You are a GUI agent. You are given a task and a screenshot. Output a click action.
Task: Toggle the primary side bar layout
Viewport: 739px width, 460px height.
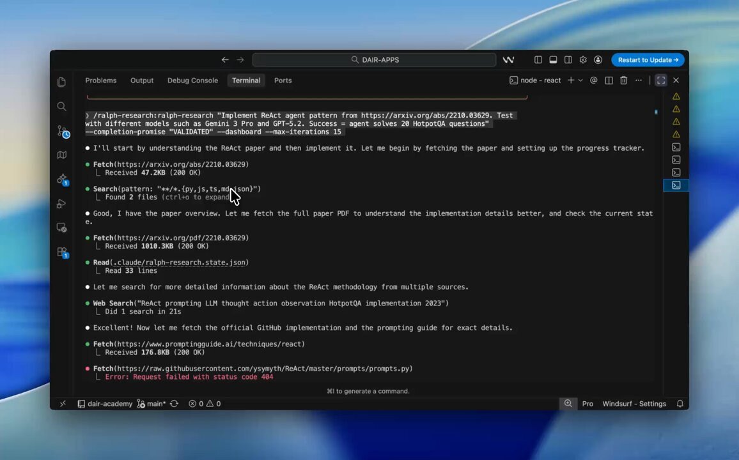tap(538, 60)
